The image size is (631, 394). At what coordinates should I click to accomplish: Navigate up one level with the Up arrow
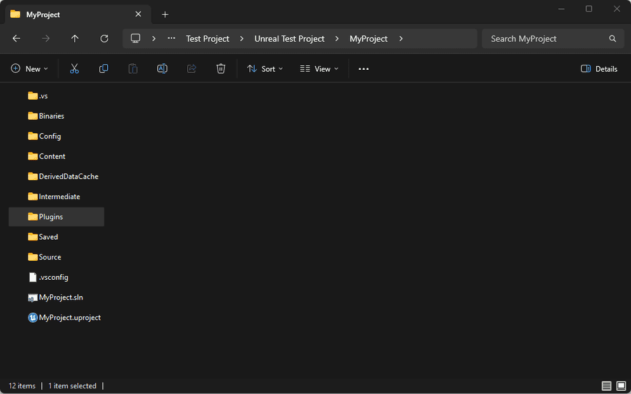(74, 38)
